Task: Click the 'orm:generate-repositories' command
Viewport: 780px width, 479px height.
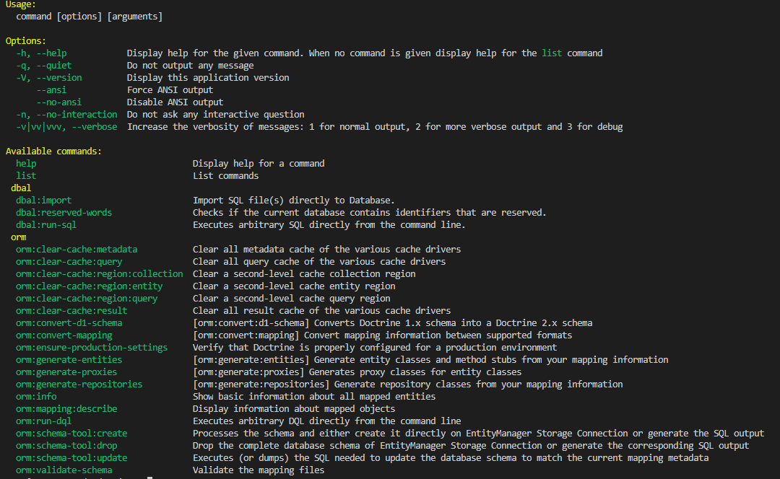Action: [x=79, y=384]
